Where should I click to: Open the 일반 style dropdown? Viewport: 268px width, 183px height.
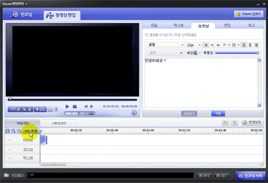click(x=165, y=53)
